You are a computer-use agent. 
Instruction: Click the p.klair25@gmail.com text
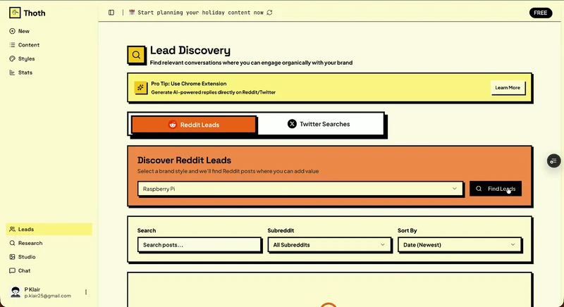point(47,296)
